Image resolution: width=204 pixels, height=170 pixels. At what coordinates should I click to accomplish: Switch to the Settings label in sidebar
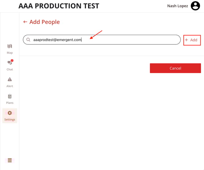(10, 119)
